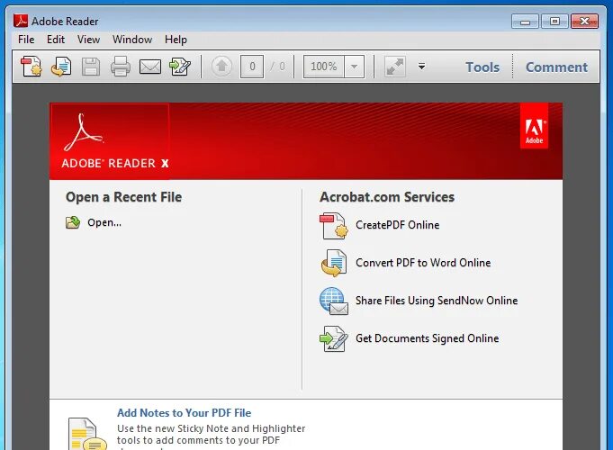
Task: Click the page number input field
Action: [252, 67]
